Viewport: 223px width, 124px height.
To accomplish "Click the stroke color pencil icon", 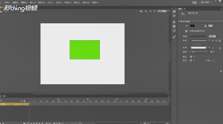I will click(186, 26).
